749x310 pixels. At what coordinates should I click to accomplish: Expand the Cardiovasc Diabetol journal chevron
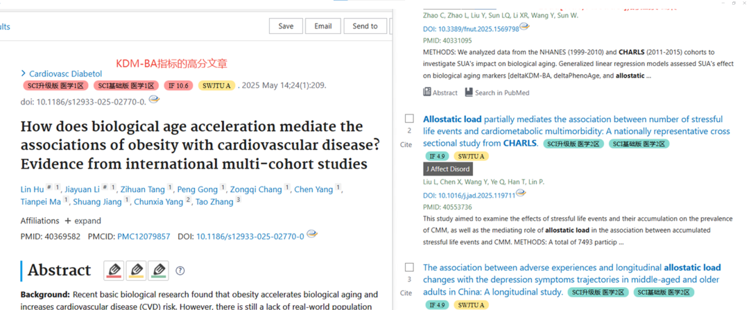[x=23, y=74]
